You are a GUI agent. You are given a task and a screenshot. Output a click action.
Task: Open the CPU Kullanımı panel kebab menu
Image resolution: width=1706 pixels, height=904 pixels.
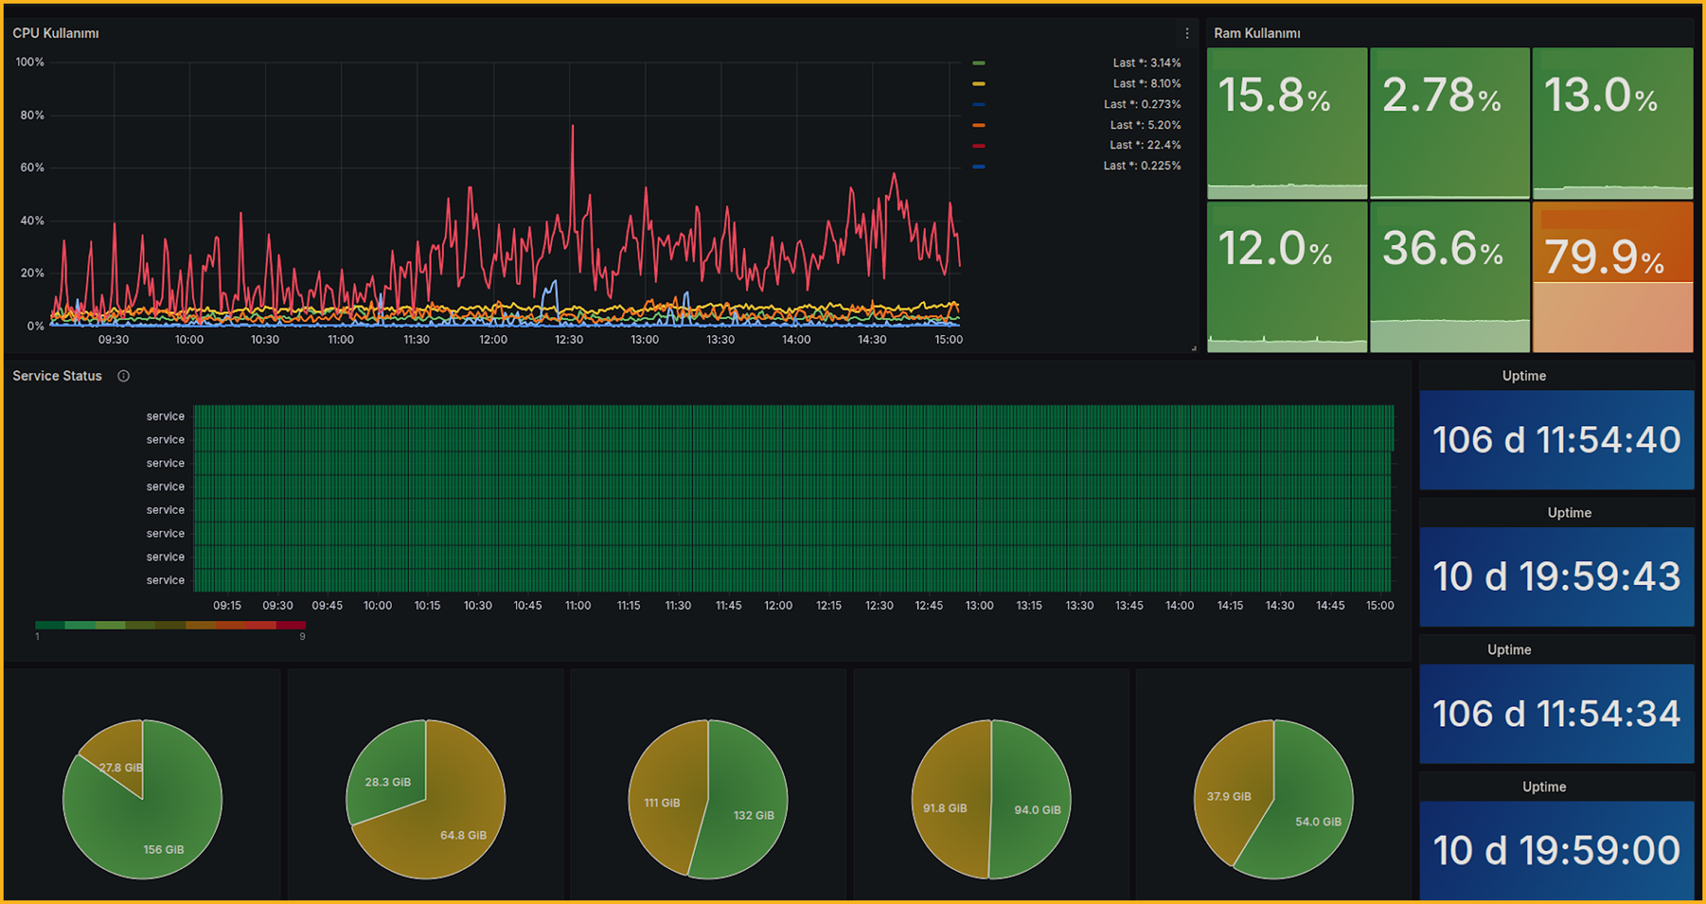click(1186, 33)
